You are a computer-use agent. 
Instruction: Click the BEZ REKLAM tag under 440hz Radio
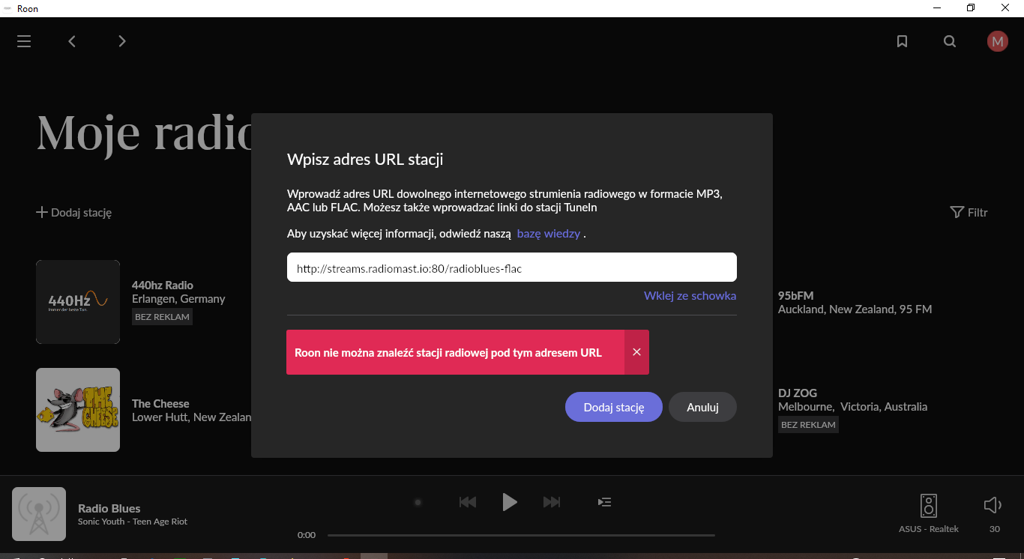[x=163, y=317]
